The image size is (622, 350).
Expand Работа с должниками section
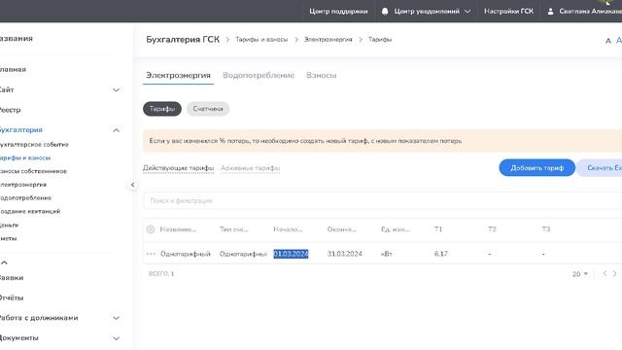point(116,318)
